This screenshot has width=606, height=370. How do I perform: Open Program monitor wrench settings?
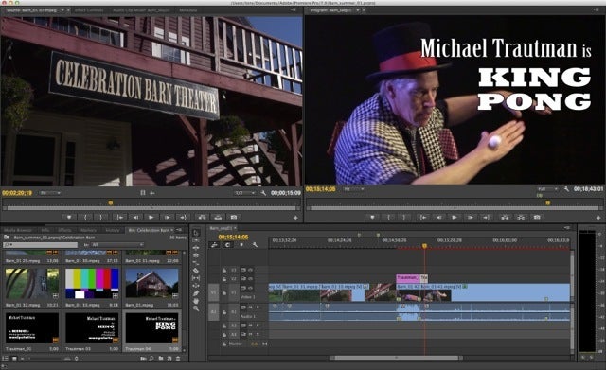coord(566,189)
